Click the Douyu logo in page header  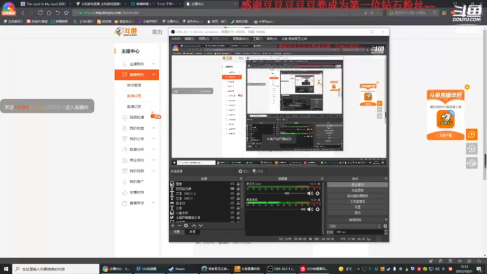127,32
